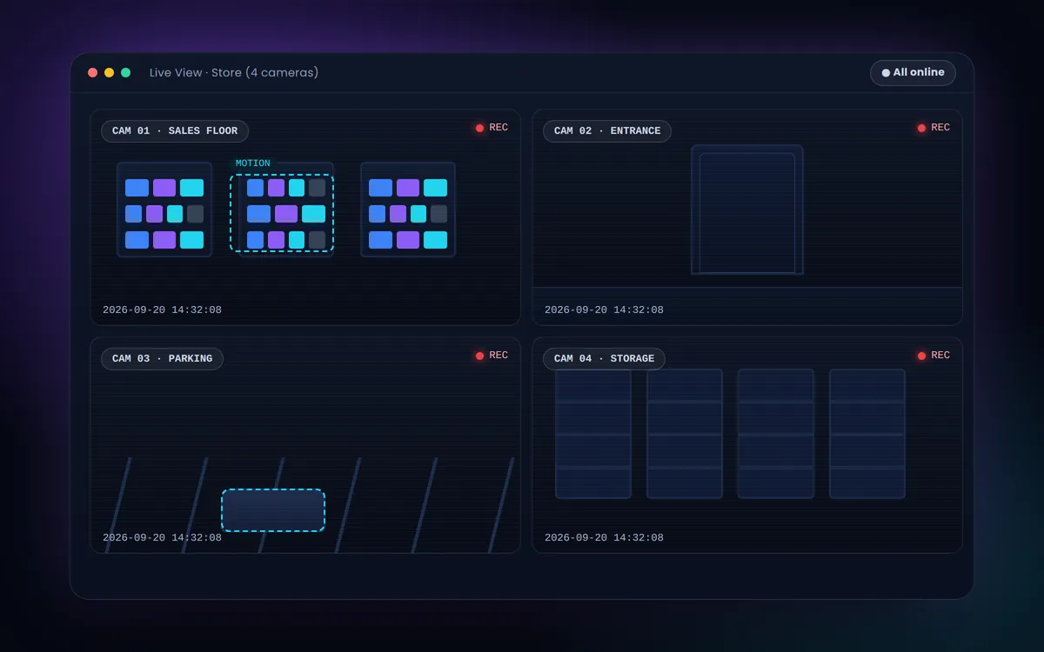Click the timestamp on the Sales Floor feed
This screenshot has width=1044, height=652.
coord(162,310)
